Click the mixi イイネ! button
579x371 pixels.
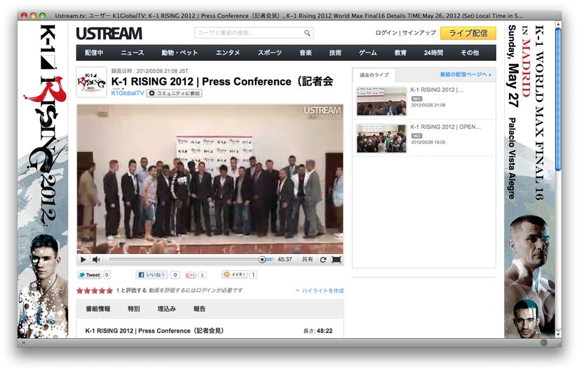(235, 274)
